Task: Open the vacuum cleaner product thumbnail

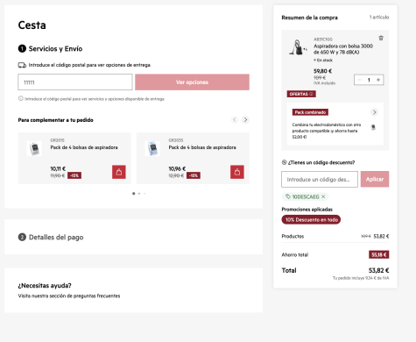Action: point(298,47)
